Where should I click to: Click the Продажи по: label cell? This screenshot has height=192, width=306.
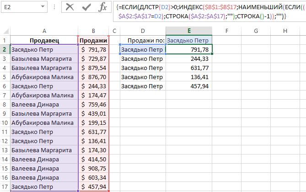pos(142,40)
